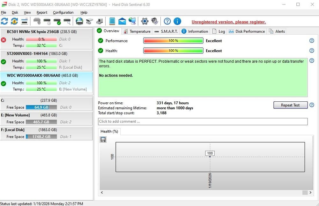Image resolution: width=319 pixels, height=206 pixels.
Task: Click the comment field to add a comment
Action: point(203,121)
